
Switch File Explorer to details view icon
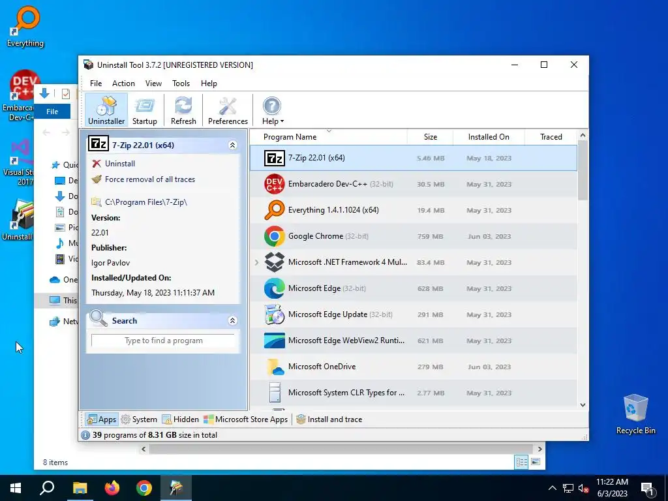pos(521,462)
